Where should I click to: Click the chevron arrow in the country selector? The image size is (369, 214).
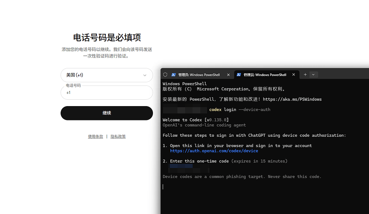click(145, 75)
